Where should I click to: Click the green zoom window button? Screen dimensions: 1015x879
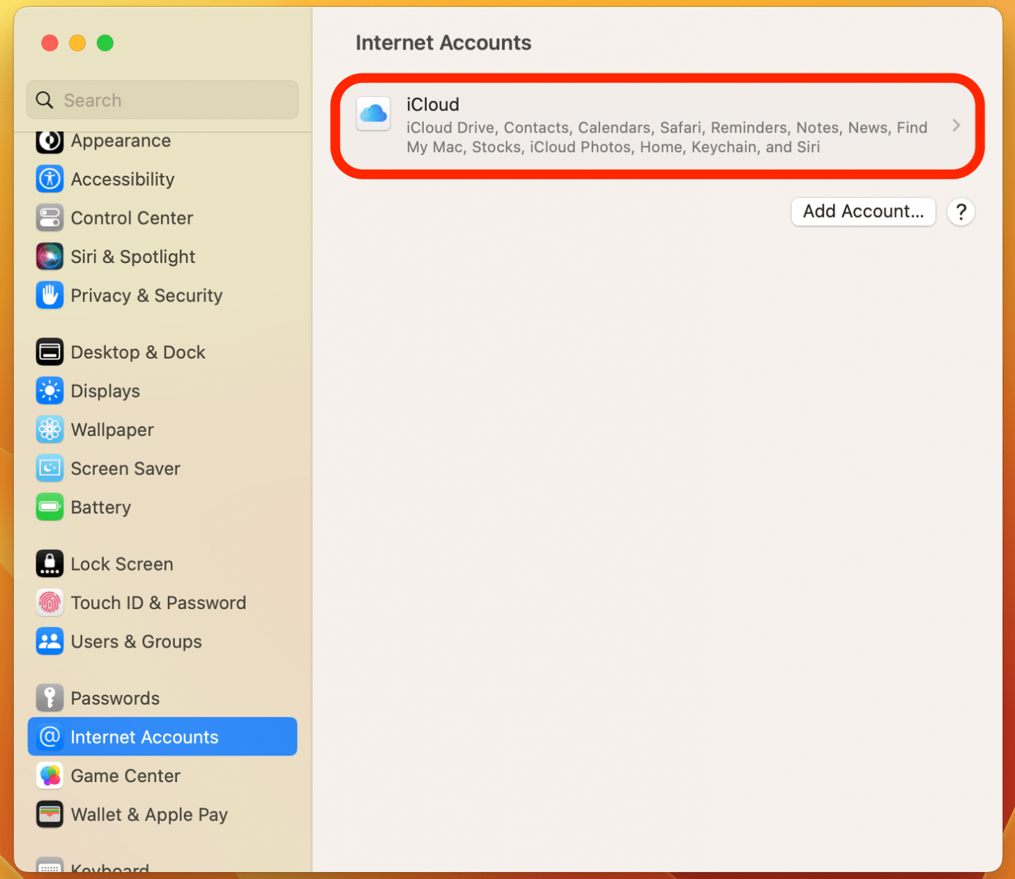(x=105, y=43)
